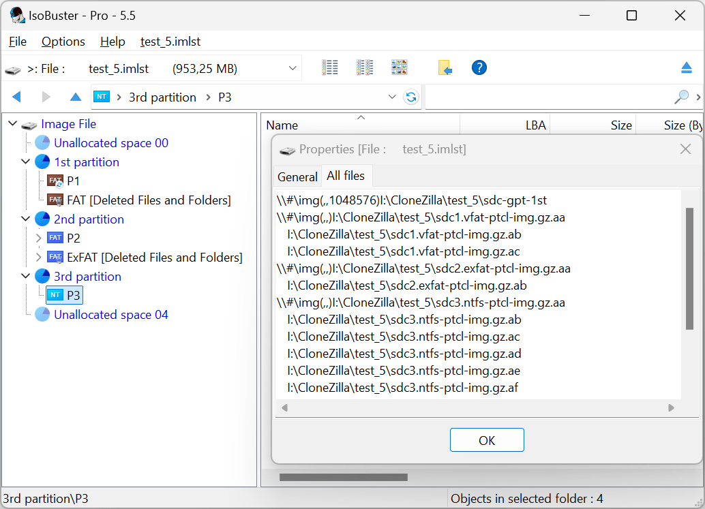Click the P1 FAT file system icon
Screen dimensions: 705x509
55,181
